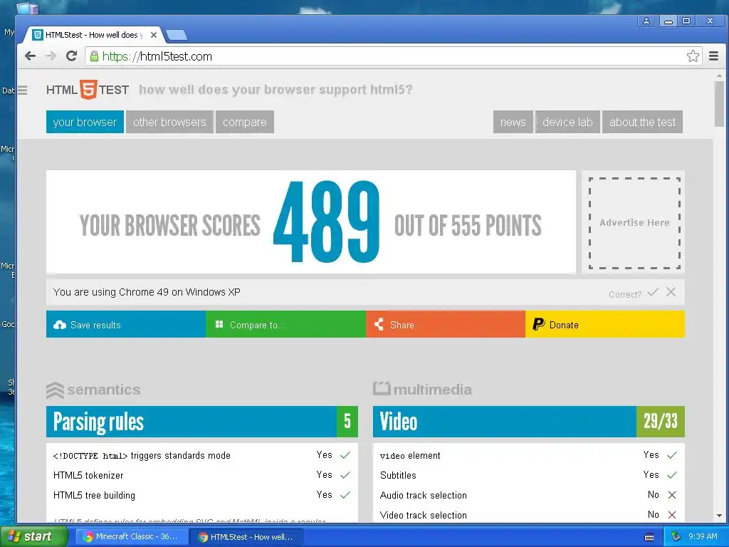729x547 pixels.
Task: Click the HTML5 TEST logo
Action: pos(88,90)
